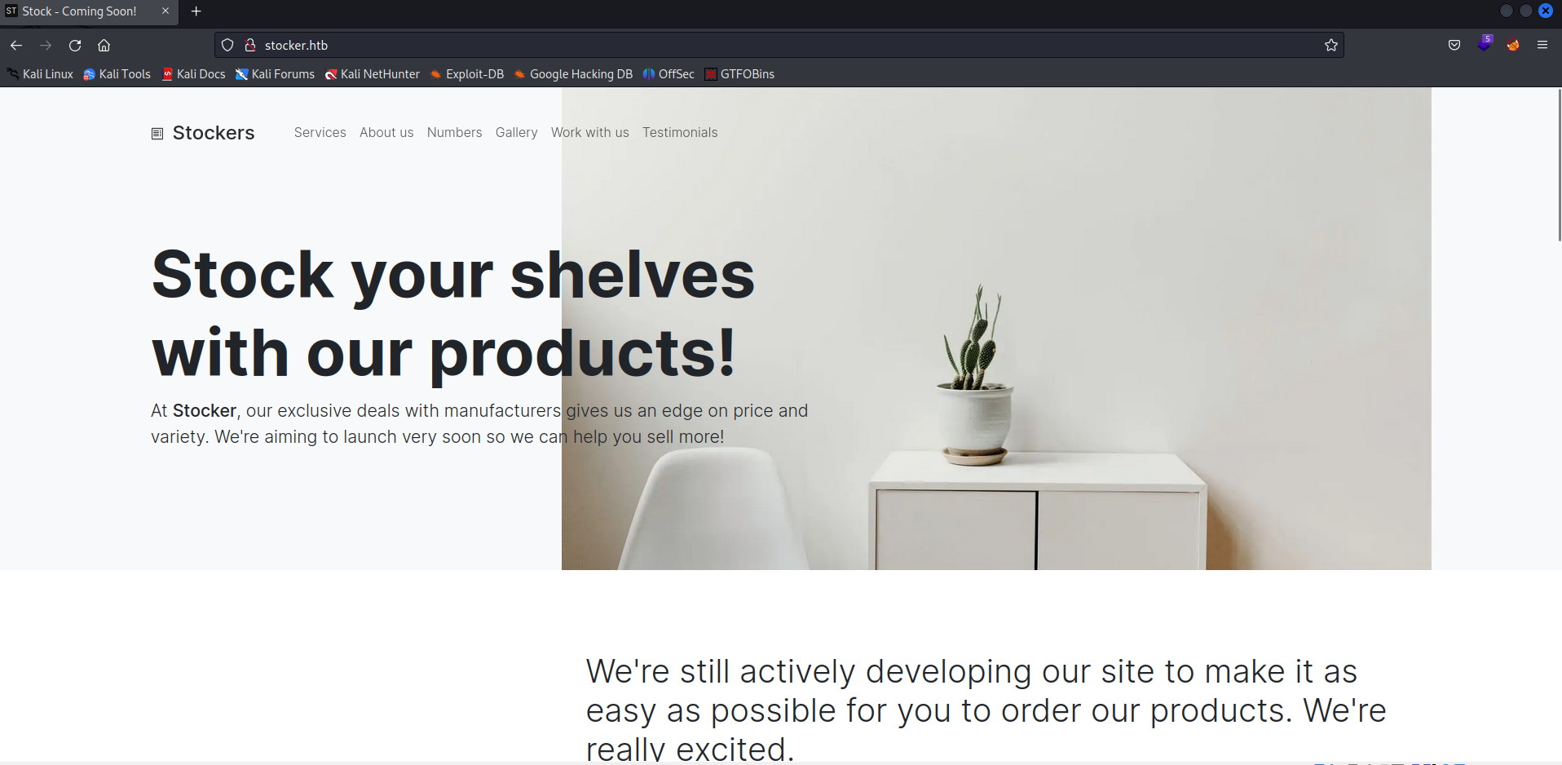This screenshot has height=765, width=1562.
Task: Go to the About us section
Action: (x=386, y=132)
